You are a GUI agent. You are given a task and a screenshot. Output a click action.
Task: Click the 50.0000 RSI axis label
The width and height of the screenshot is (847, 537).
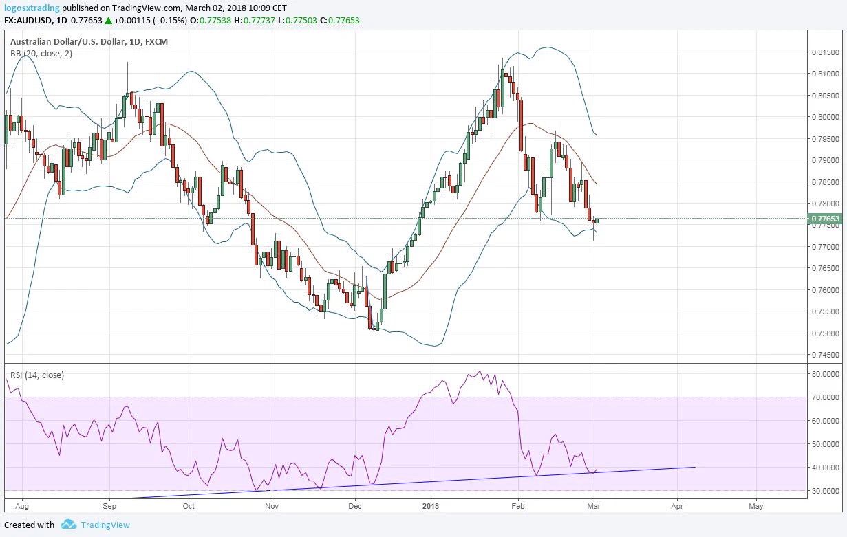coord(826,444)
